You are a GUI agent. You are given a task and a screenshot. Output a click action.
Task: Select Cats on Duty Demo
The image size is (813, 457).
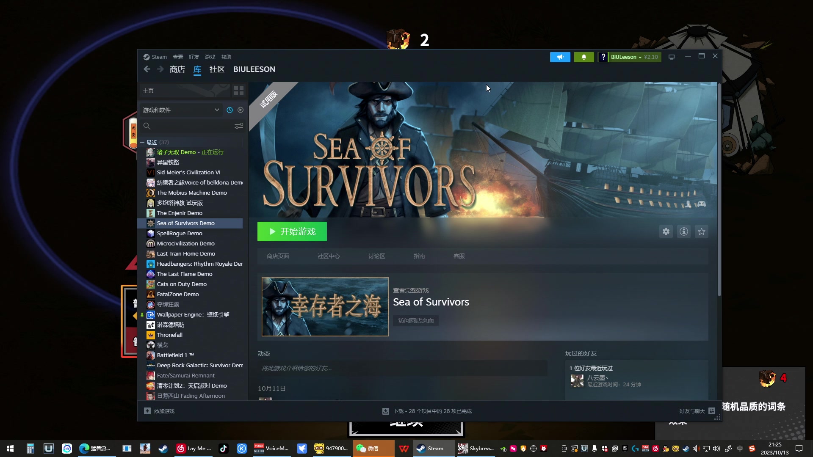point(191,284)
